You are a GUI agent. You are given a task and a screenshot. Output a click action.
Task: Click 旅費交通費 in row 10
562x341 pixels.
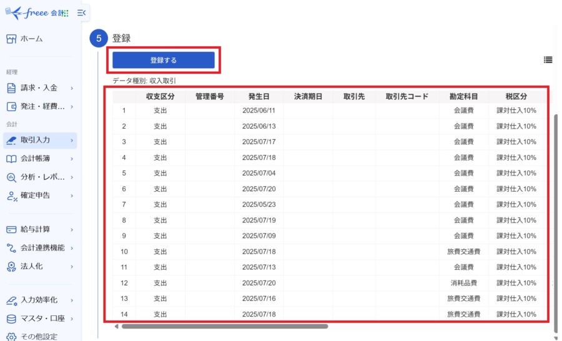click(464, 251)
